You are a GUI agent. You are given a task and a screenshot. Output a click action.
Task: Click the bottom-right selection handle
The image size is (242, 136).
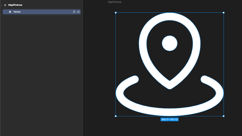point(224,116)
